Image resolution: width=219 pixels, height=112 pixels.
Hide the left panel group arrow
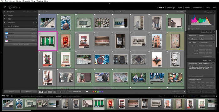point(1,52)
